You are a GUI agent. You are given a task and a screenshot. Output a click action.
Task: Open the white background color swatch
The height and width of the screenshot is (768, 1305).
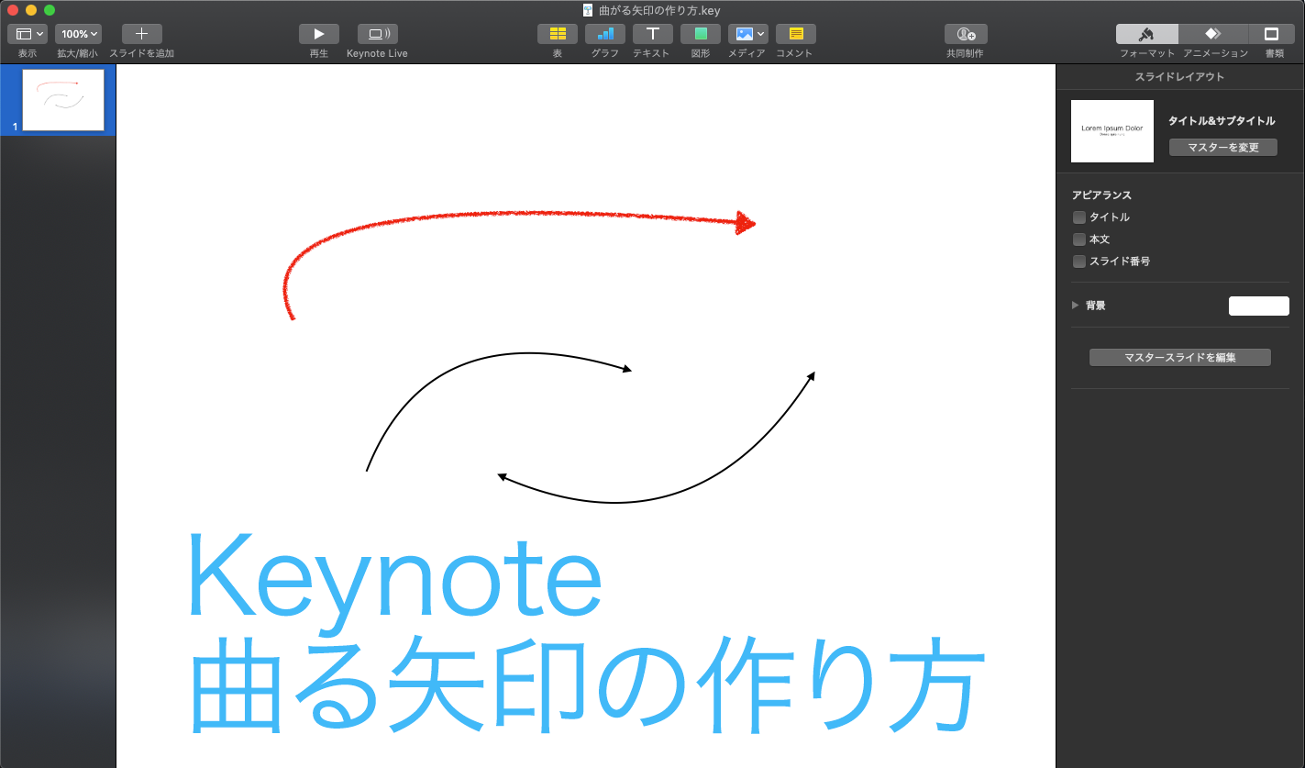coord(1258,306)
